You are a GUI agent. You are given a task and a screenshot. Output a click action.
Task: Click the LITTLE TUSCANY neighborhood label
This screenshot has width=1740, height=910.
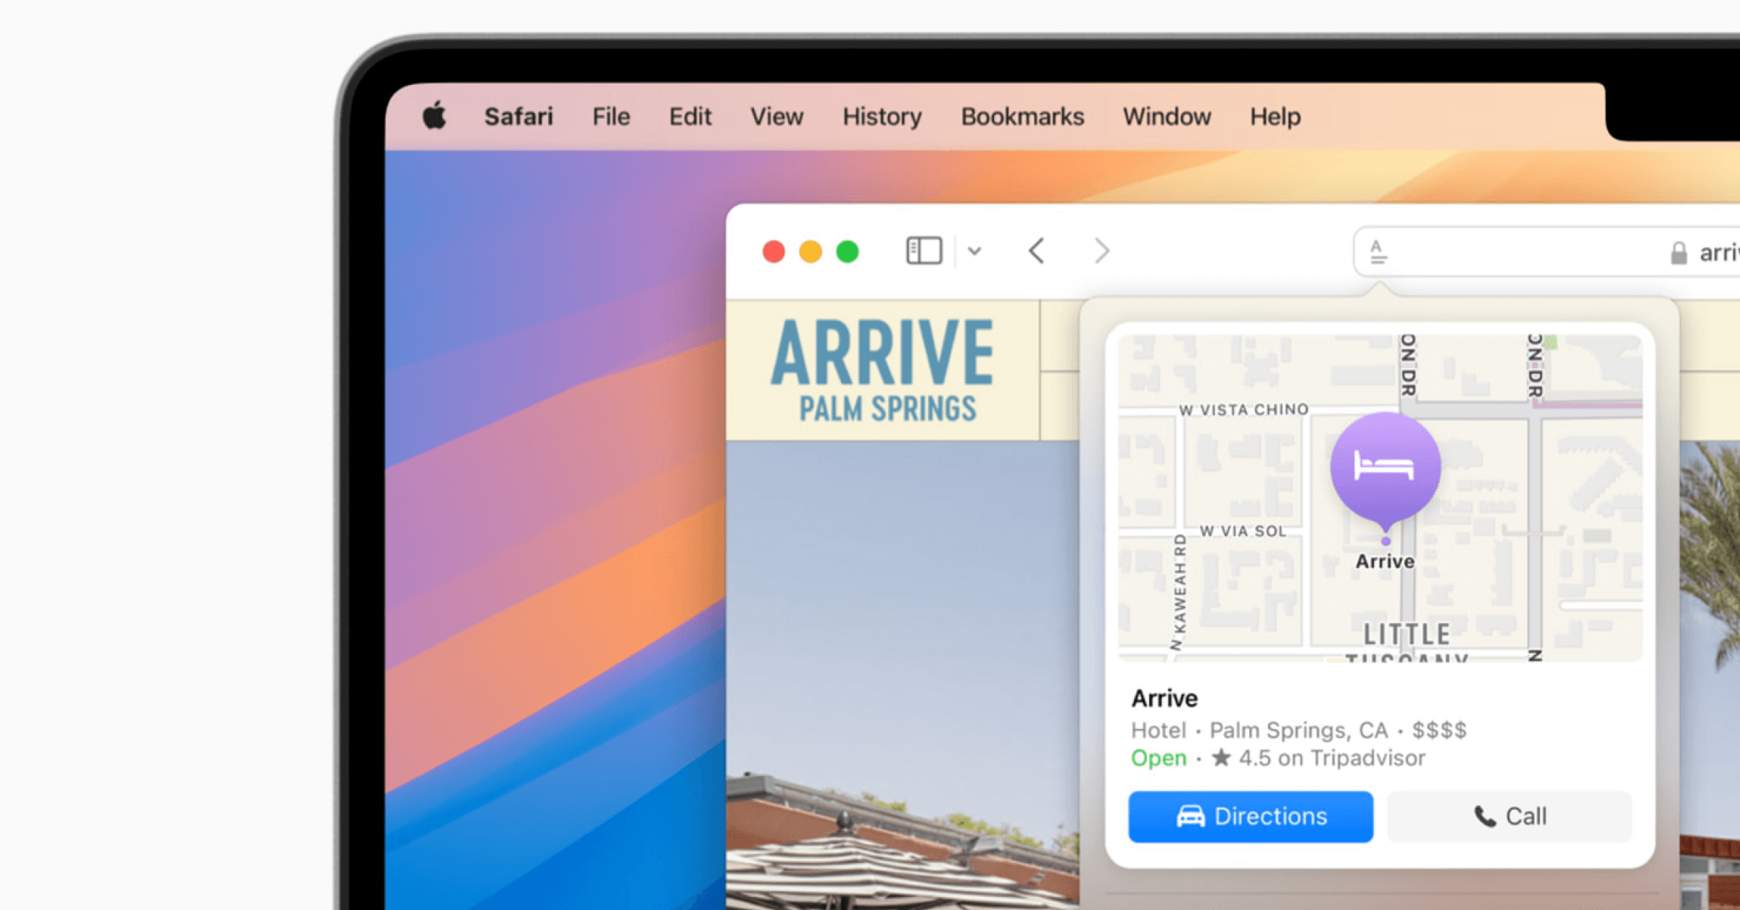[1406, 643]
